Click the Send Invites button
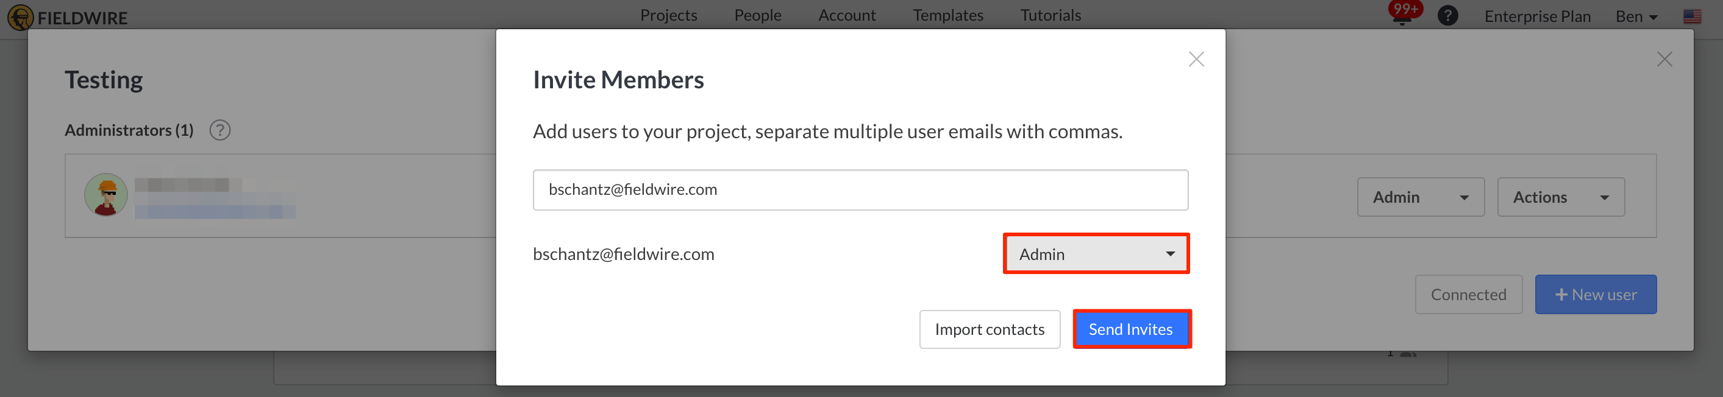The width and height of the screenshot is (1723, 397). pyautogui.click(x=1131, y=329)
